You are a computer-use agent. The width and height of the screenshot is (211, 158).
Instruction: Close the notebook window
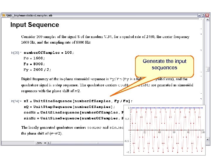207,15
